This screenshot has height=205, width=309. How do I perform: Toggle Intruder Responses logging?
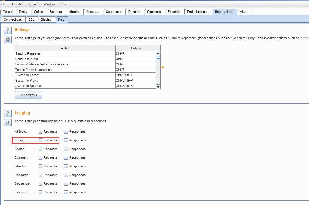click(x=66, y=166)
